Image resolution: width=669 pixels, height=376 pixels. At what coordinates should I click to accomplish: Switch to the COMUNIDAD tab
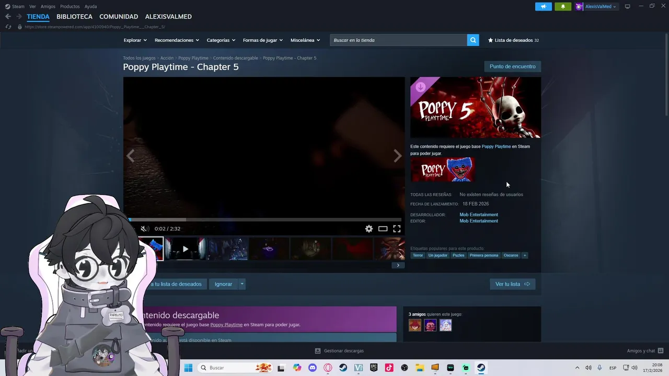tap(119, 17)
